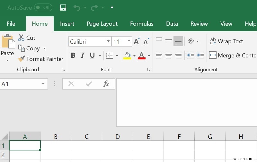
Task: Click the Copy button
Action: click(x=29, y=48)
